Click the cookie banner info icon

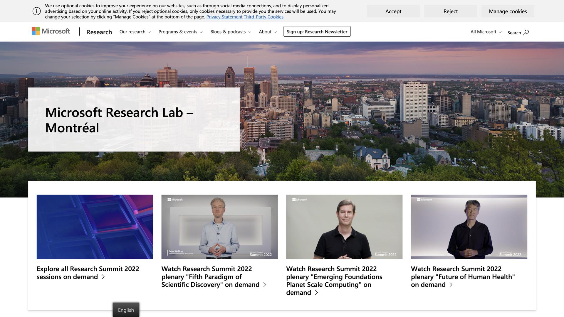tap(36, 11)
